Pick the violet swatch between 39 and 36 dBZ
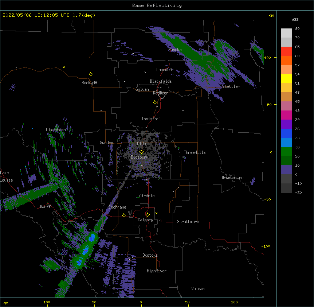The image size is (314, 307). [x=286, y=124]
